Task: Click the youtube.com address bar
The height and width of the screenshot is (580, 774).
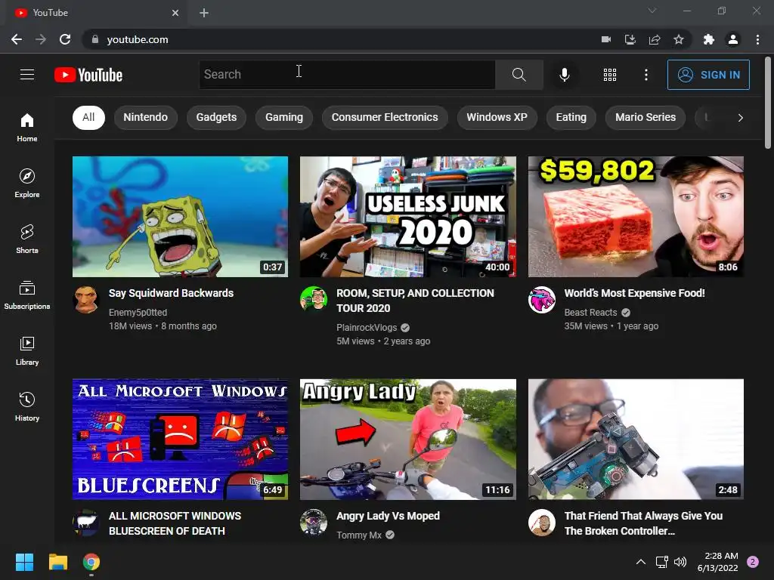Action: click(x=341, y=39)
